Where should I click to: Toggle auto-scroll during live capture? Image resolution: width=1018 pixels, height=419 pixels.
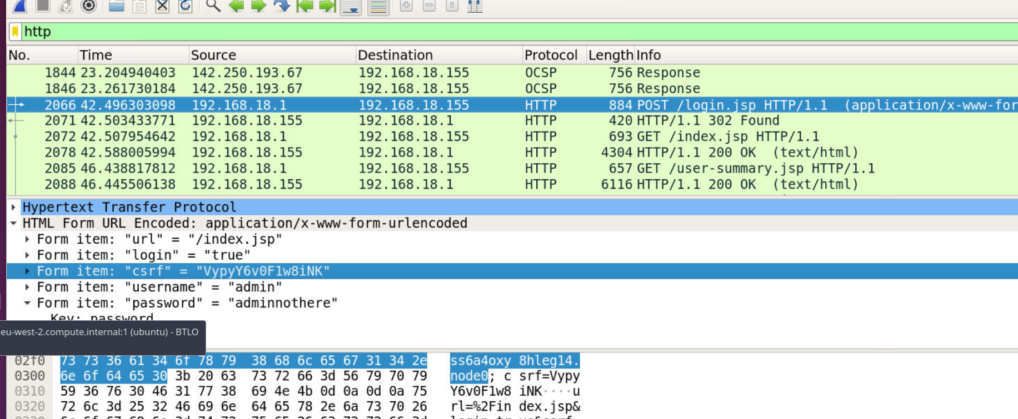351,7
